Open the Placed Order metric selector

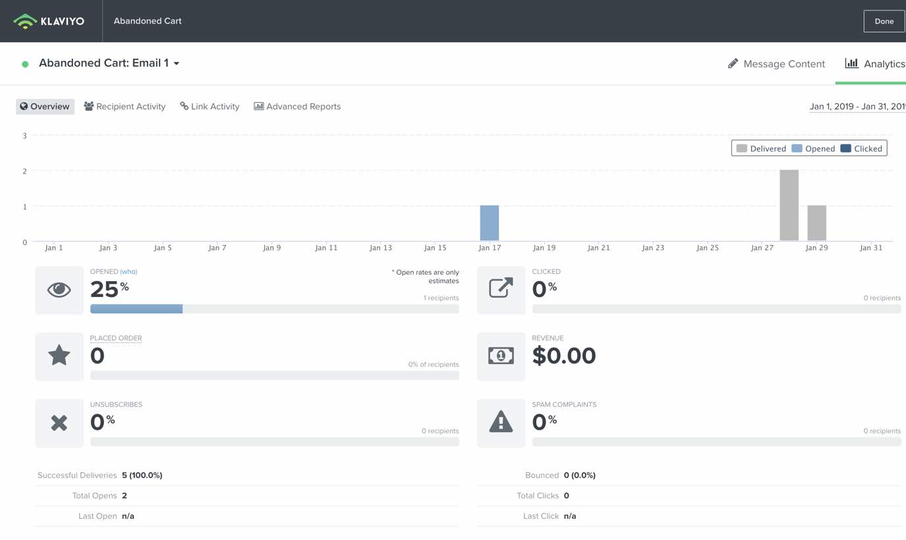pyautogui.click(x=116, y=338)
